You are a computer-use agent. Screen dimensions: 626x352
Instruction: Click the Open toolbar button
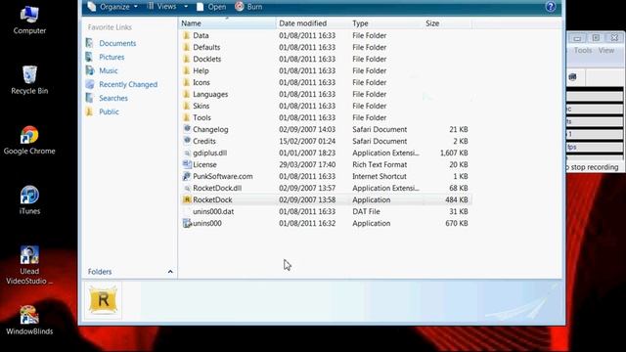click(x=211, y=7)
